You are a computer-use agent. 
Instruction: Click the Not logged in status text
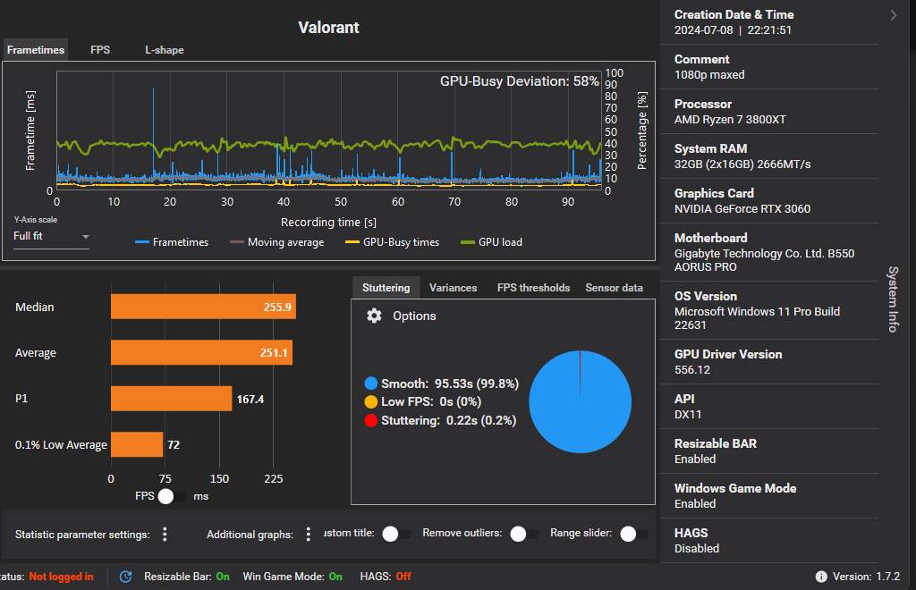tap(62, 577)
